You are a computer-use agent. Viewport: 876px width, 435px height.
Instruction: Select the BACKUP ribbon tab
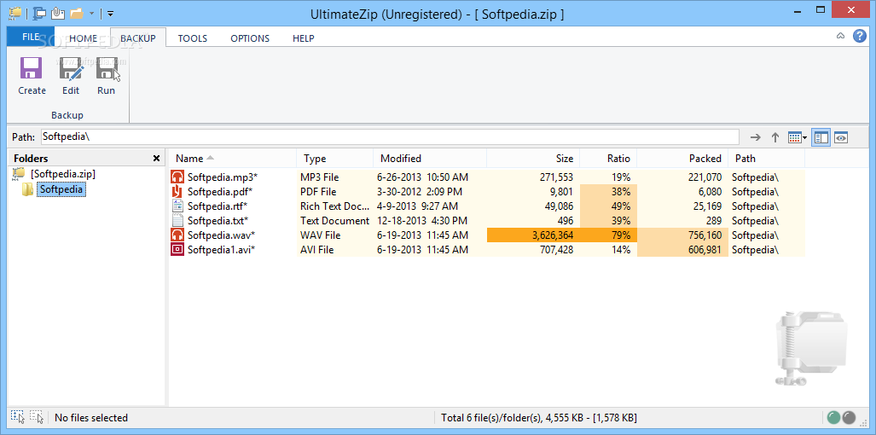click(x=138, y=38)
